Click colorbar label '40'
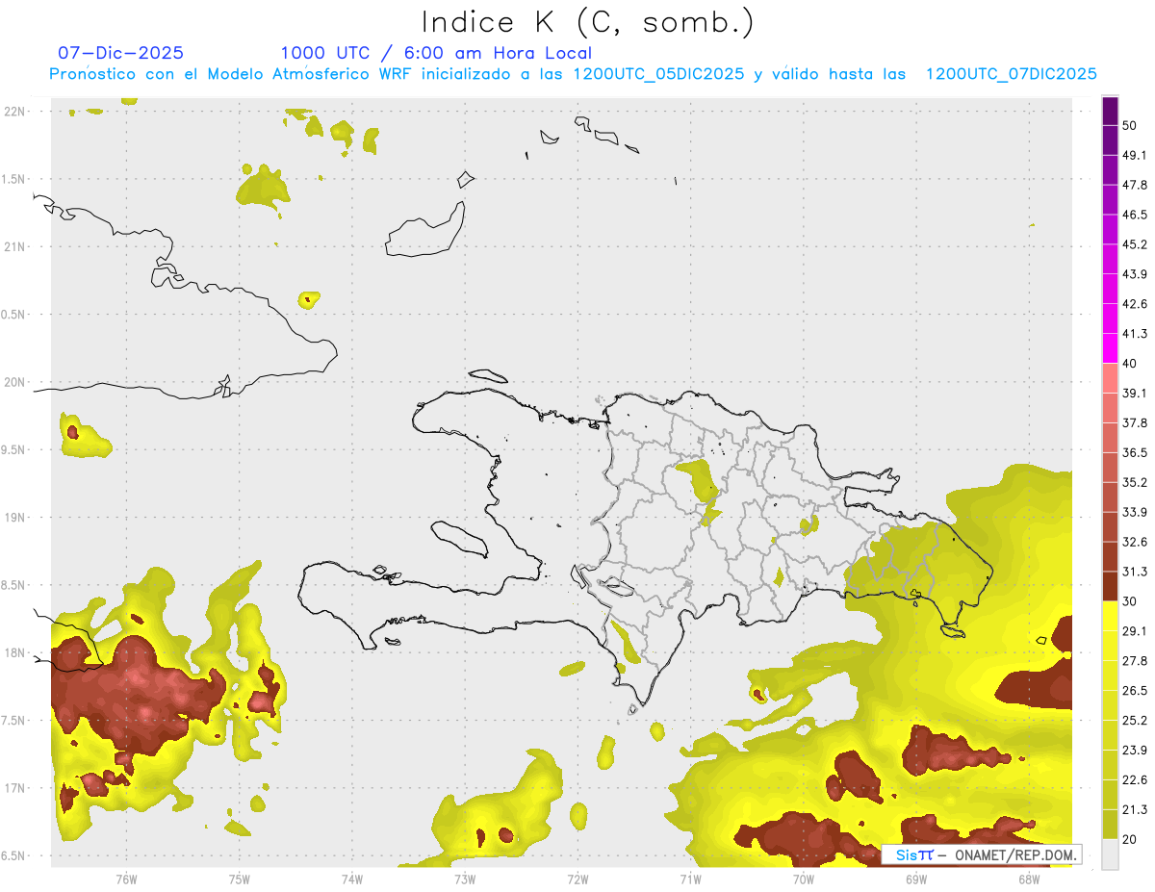1155x892 pixels. 1130,364
